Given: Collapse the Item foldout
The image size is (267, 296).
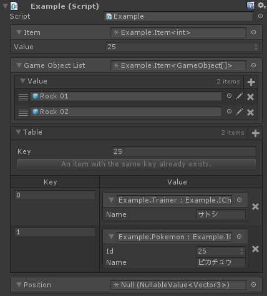Looking at the screenshot, I should coord(19,32).
